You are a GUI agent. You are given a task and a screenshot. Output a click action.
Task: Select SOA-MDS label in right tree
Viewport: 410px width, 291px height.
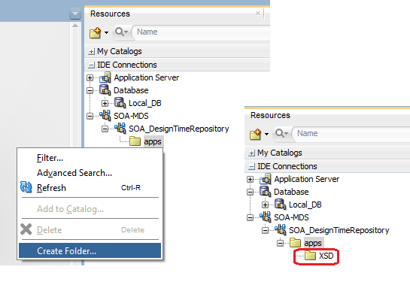tap(291, 218)
